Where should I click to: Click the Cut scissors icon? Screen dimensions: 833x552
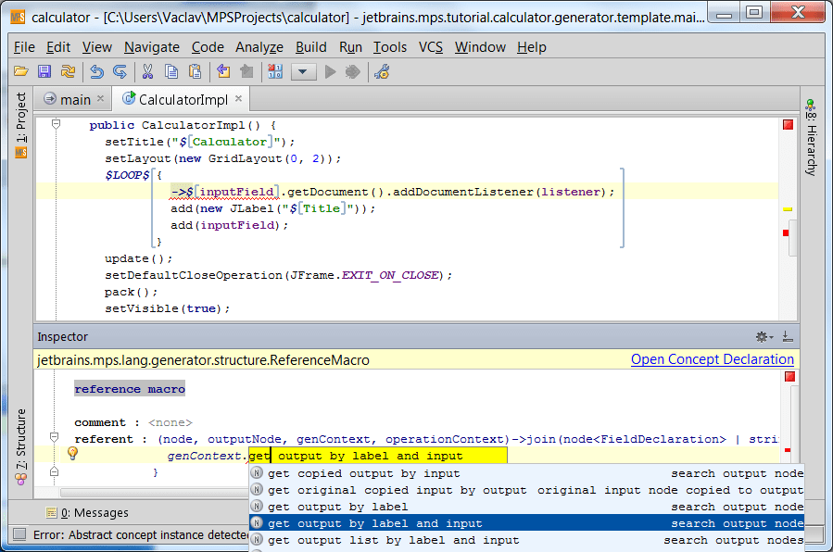pos(147,71)
